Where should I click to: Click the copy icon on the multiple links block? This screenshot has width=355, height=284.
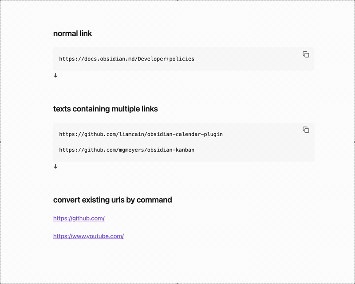(x=305, y=130)
